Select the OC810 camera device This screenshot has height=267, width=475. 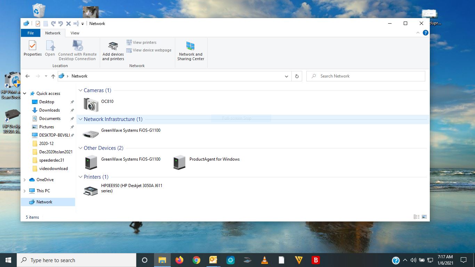[99, 104]
